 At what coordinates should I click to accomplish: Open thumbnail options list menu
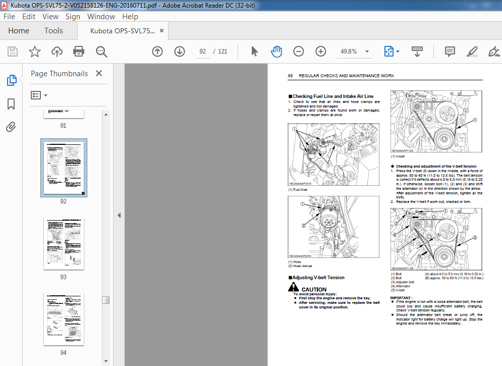click(x=39, y=95)
